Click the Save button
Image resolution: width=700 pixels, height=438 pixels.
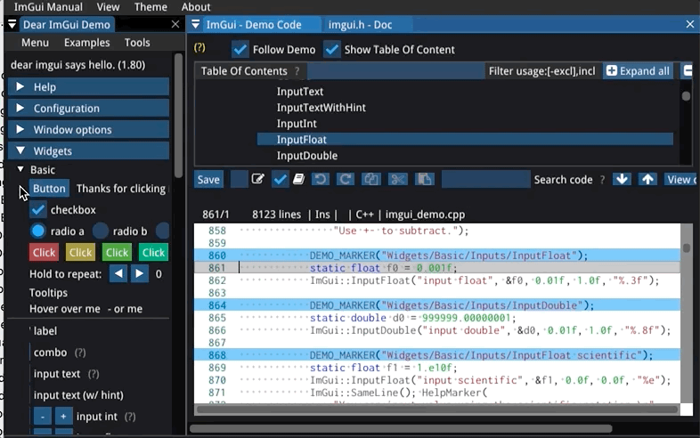pyautogui.click(x=208, y=180)
